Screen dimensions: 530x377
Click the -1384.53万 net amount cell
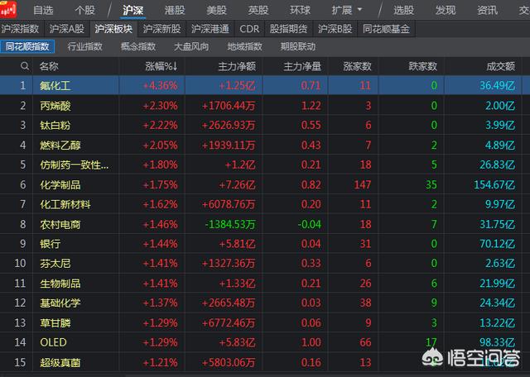tap(230, 224)
